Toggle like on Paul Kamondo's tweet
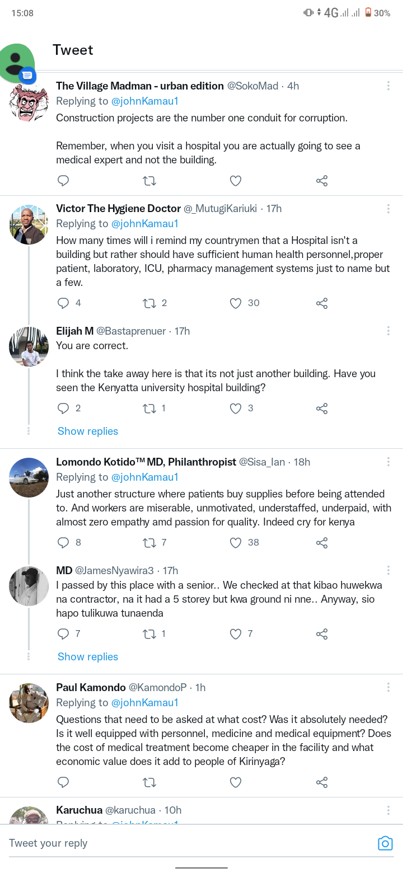 click(x=236, y=782)
